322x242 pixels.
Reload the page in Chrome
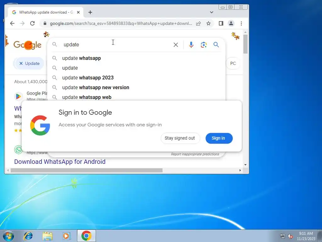(32, 23)
